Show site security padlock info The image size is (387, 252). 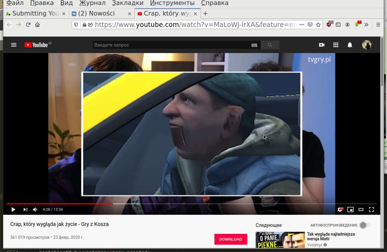(84, 25)
